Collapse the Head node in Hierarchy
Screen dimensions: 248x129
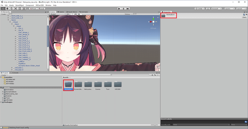click(14, 26)
